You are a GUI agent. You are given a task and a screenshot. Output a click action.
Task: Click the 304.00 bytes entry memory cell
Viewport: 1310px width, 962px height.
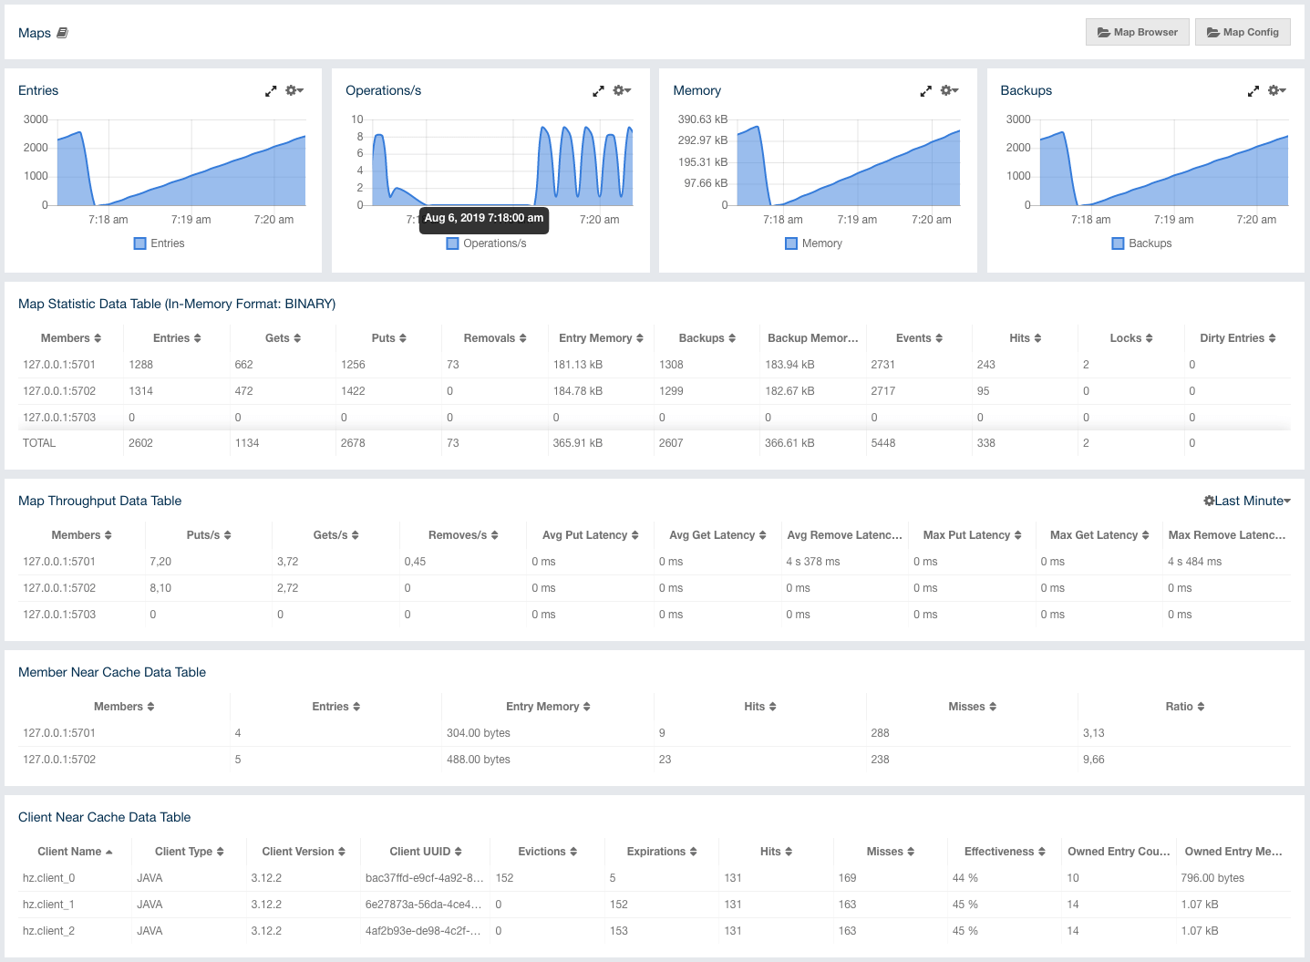(479, 733)
